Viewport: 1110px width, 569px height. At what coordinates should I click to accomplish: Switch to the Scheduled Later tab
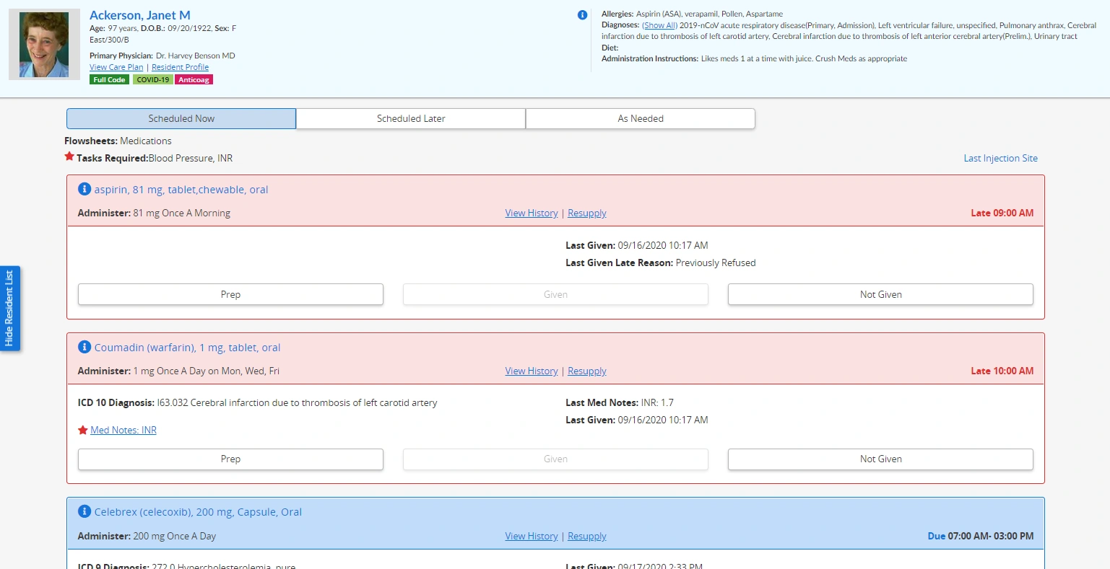point(410,118)
